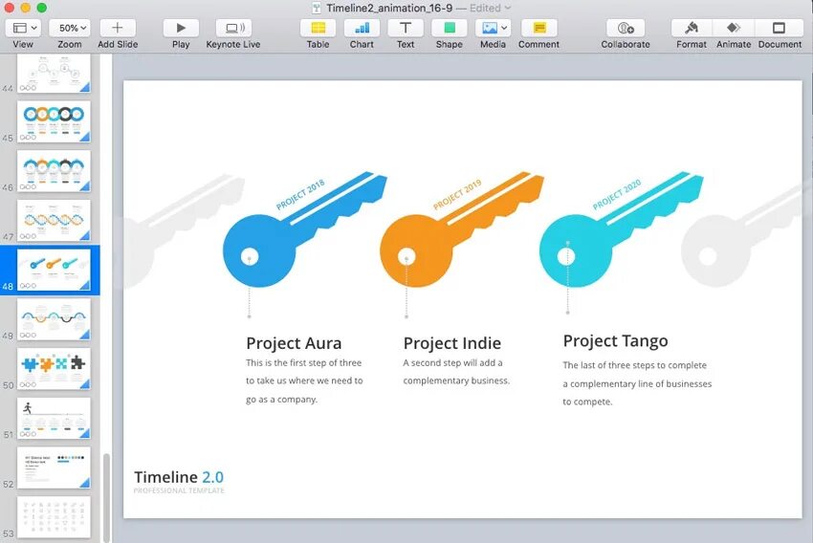Start Keynote Live
This screenshot has width=813, height=543.
(x=233, y=28)
